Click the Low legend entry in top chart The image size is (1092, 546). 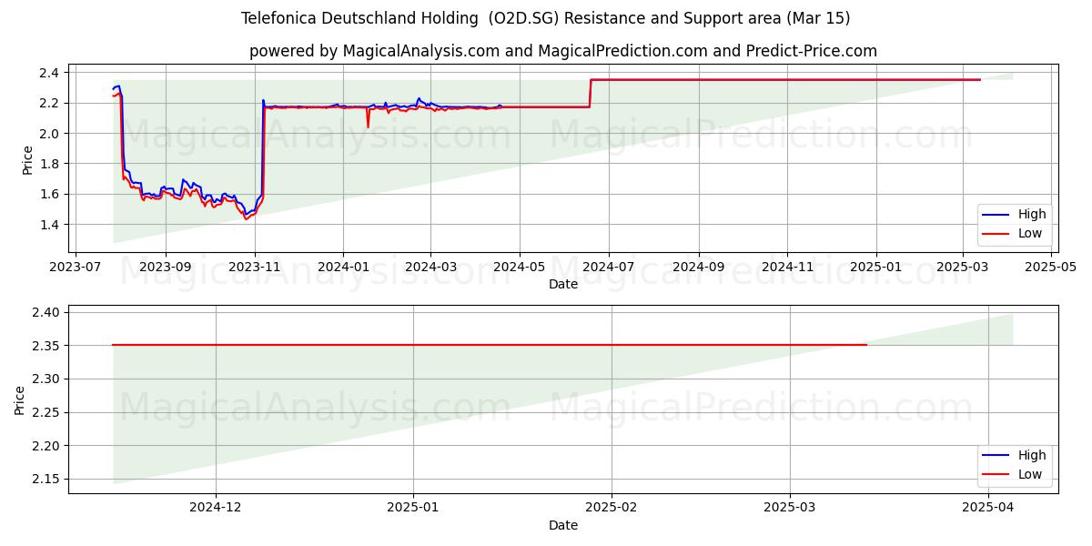click(1014, 234)
